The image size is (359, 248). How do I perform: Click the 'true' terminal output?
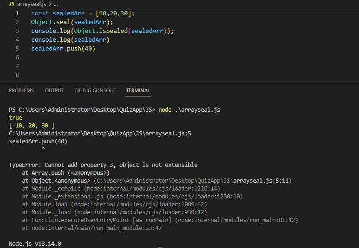pos(15,118)
